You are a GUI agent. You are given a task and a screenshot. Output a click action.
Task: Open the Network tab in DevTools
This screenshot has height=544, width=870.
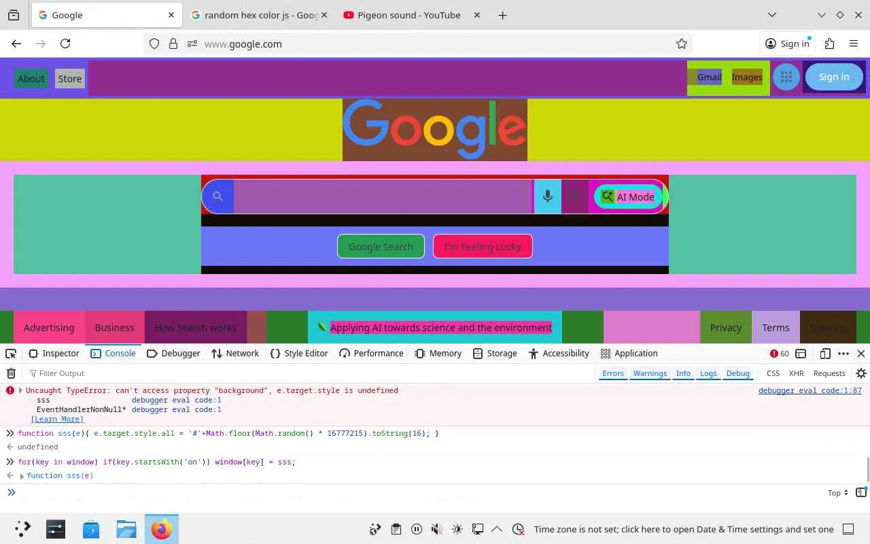[235, 354]
